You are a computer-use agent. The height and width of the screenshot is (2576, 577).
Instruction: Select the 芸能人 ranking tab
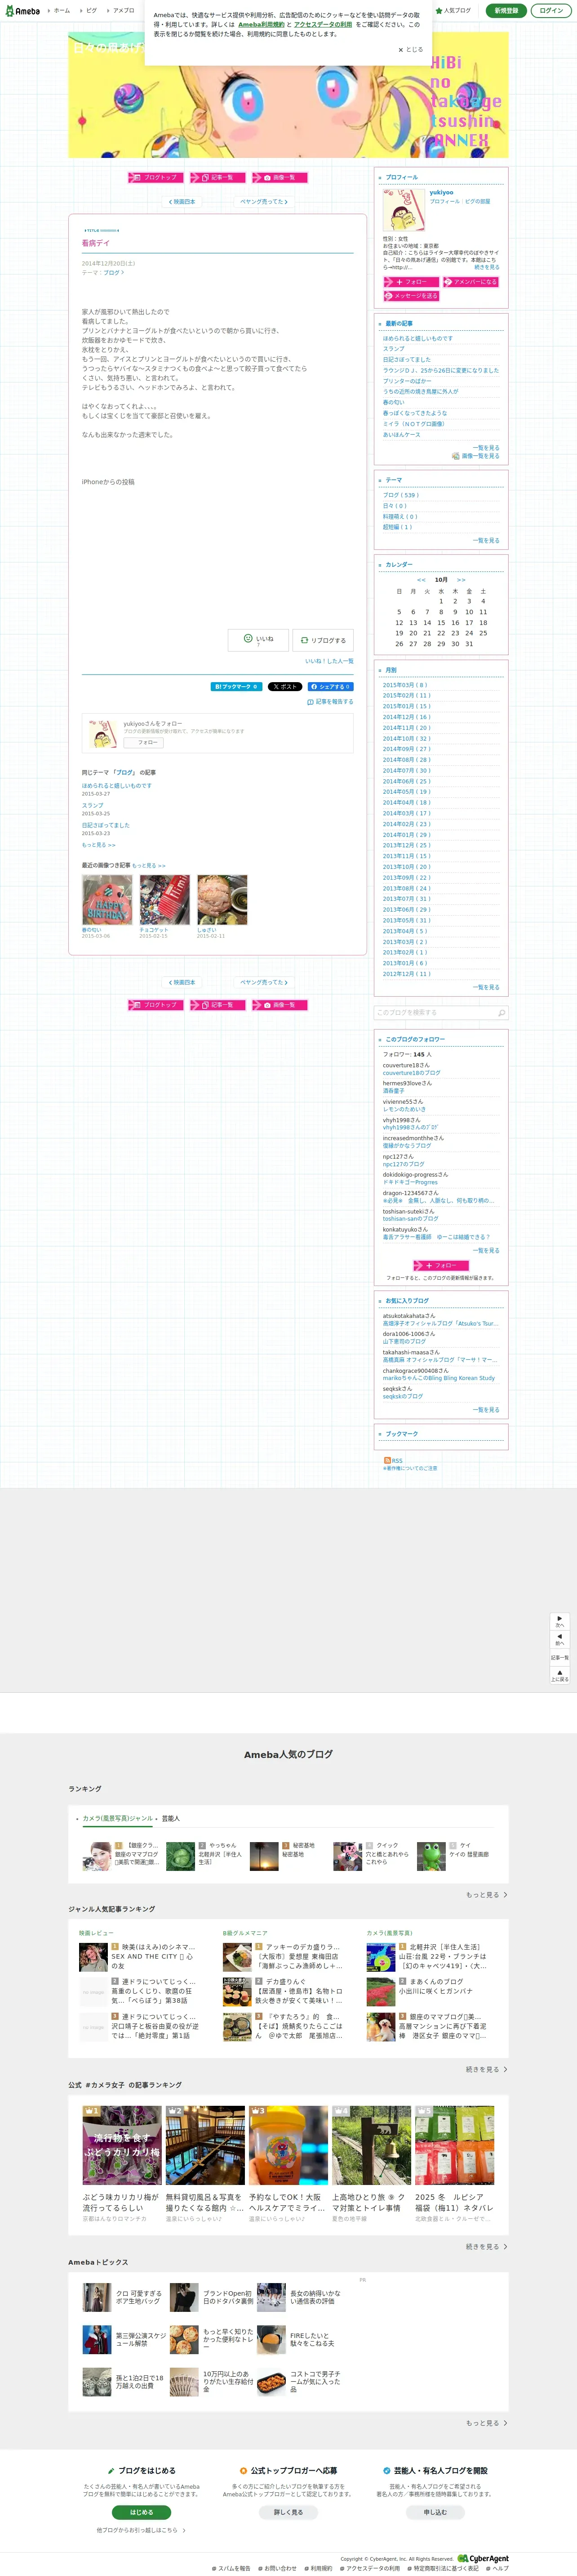click(x=171, y=1819)
